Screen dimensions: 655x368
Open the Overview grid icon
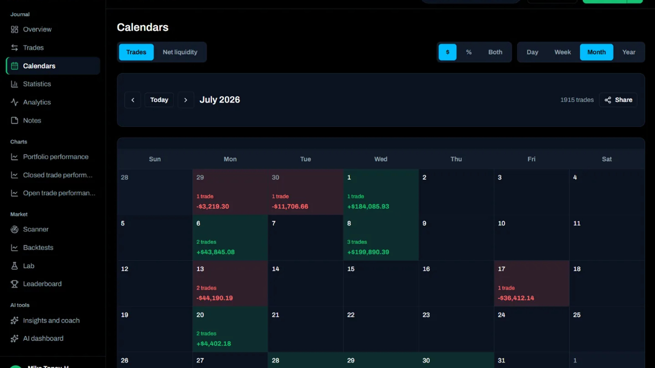14,29
